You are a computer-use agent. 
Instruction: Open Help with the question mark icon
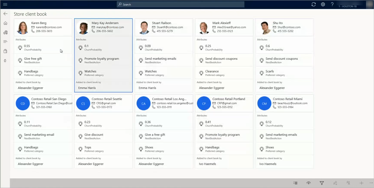(x=332, y=4)
